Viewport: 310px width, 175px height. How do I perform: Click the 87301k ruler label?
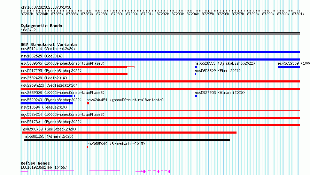pos(298,14)
